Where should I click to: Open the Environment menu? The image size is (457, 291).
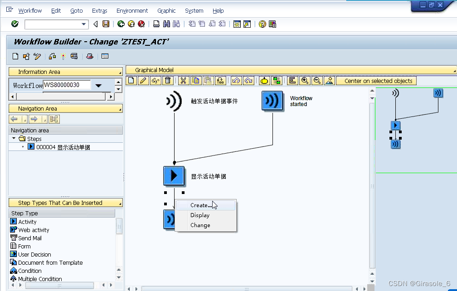[x=132, y=11]
